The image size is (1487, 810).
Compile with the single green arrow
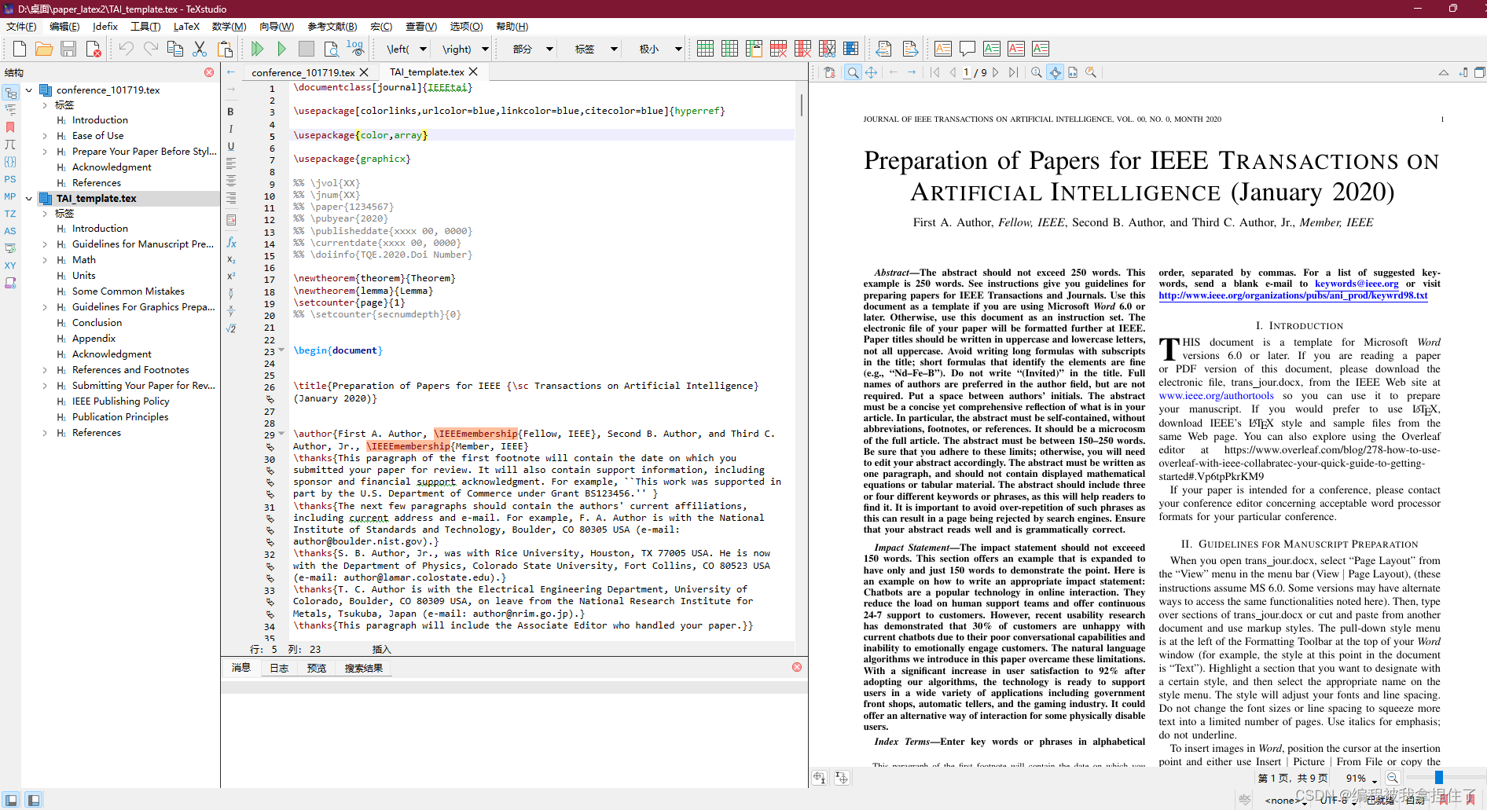tap(281, 49)
